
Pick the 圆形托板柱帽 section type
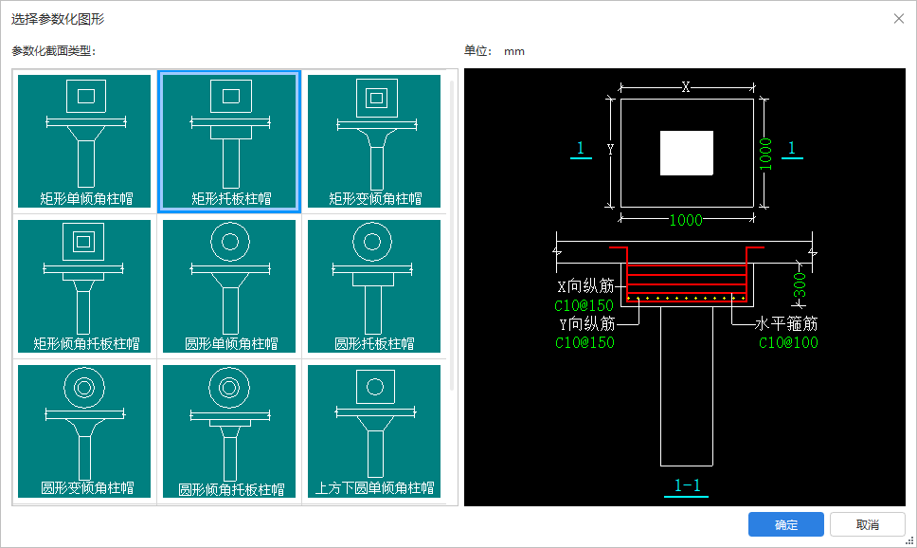coord(374,286)
